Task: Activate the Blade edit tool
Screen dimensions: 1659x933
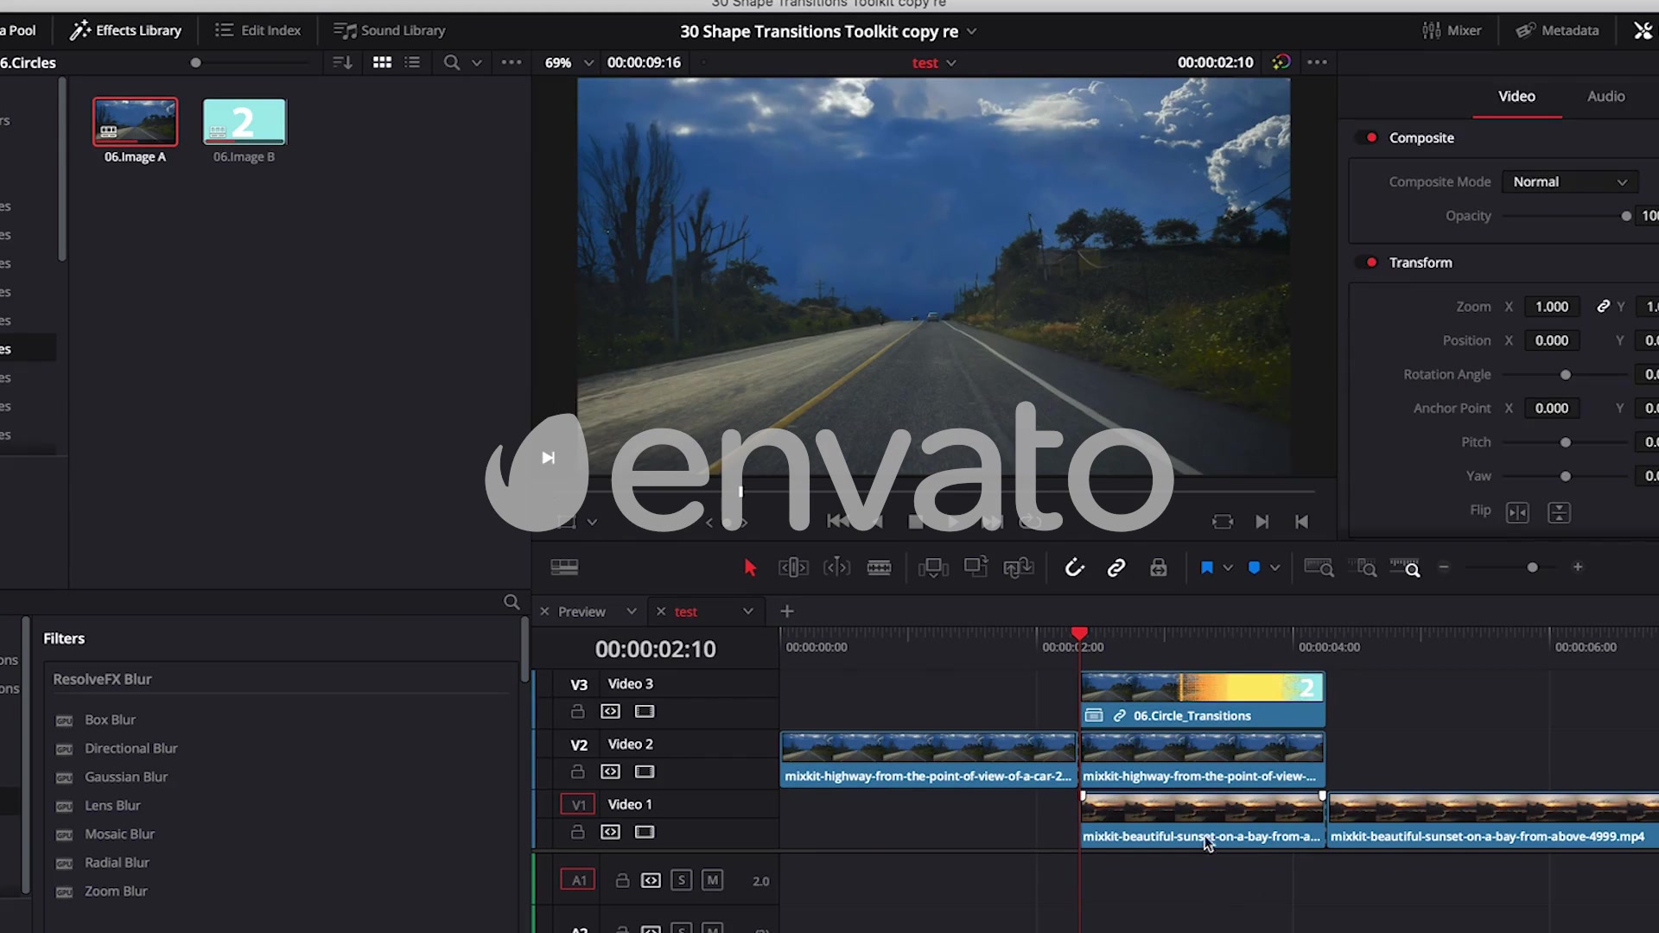Action: [x=879, y=568]
